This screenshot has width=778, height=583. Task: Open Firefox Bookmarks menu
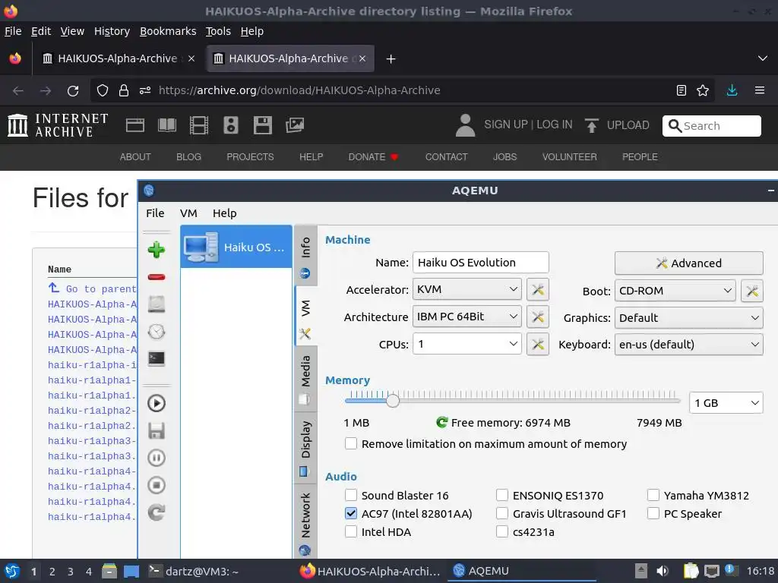click(x=168, y=31)
